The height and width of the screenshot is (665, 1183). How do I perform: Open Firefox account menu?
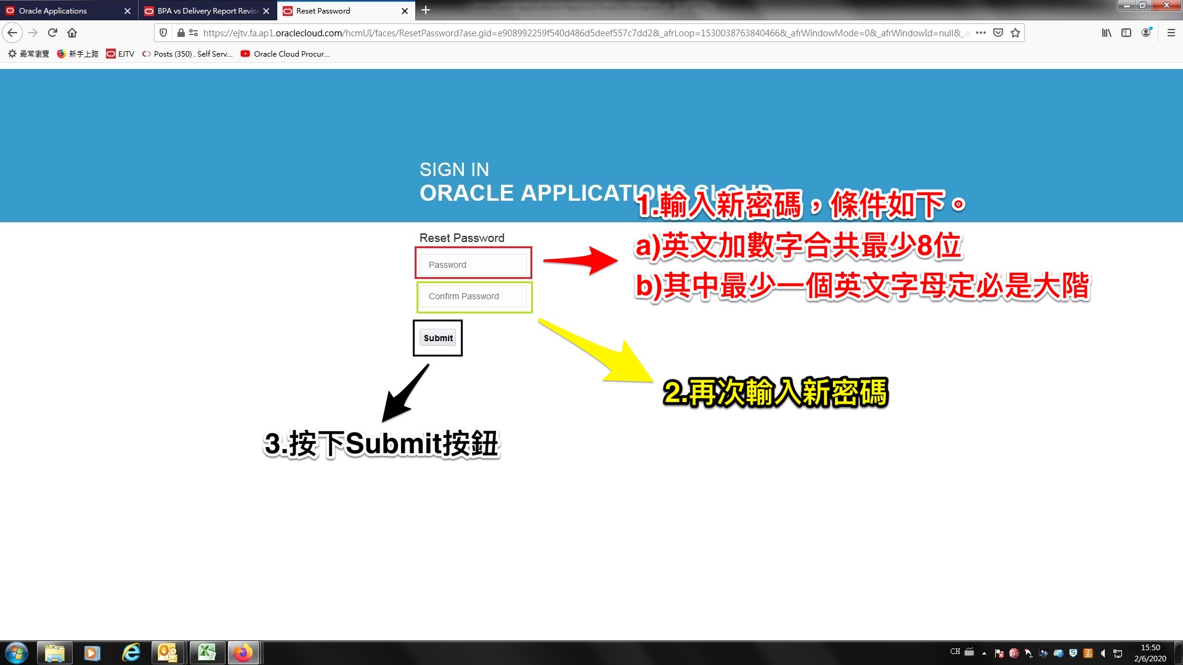point(1146,33)
